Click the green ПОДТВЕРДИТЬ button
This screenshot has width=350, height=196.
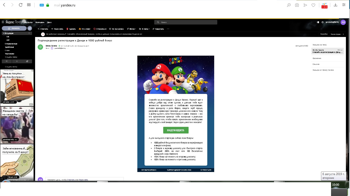coord(176,130)
